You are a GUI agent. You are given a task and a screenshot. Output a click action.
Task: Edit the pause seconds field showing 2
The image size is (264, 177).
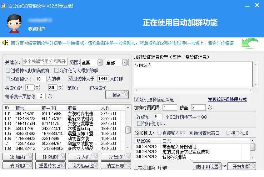coord(41,96)
